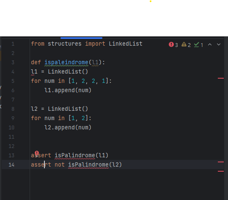This screenshot has height=200, width=228.
Task: Click the red error count indicator
Action: (173, 45)
